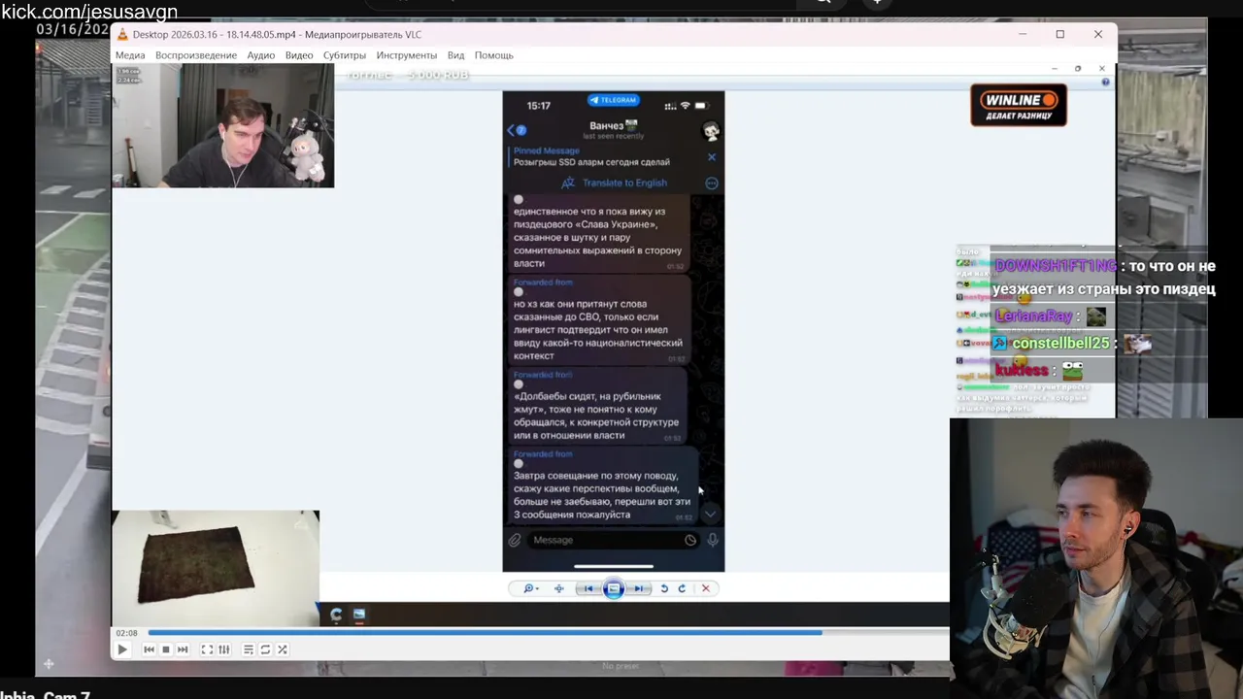Click the photo viewer help icon
This screenshot has height=699, width=1243.
(1105, 83)
